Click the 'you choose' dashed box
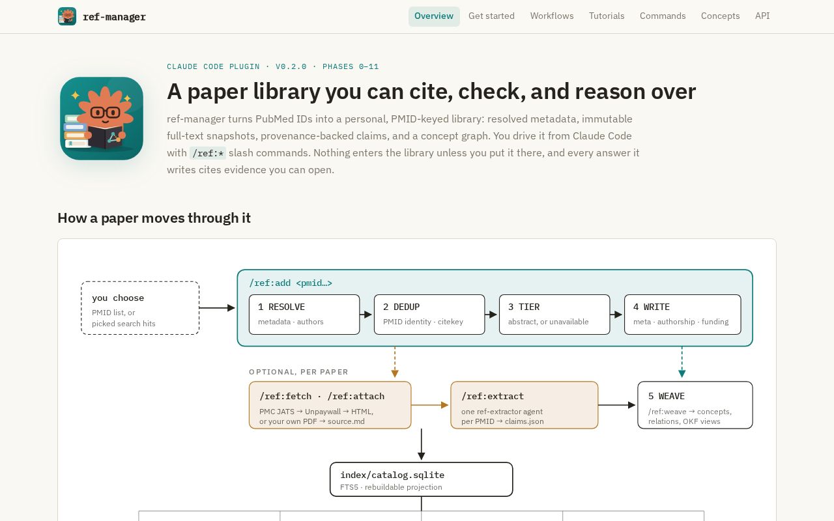 140,308
